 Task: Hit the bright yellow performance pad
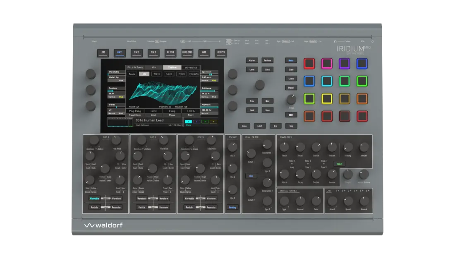(x=327, y=99)
